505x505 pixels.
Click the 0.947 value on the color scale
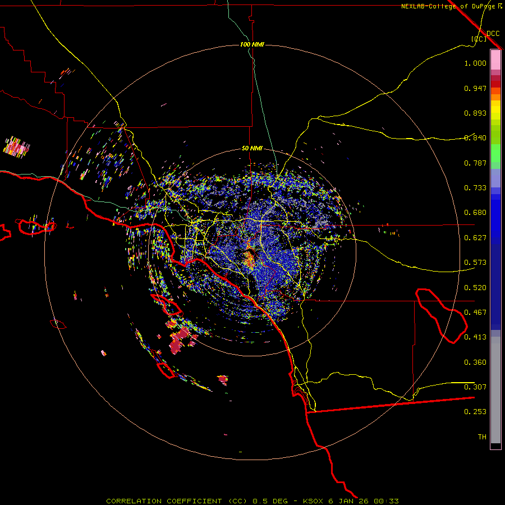tap(475, 88)
